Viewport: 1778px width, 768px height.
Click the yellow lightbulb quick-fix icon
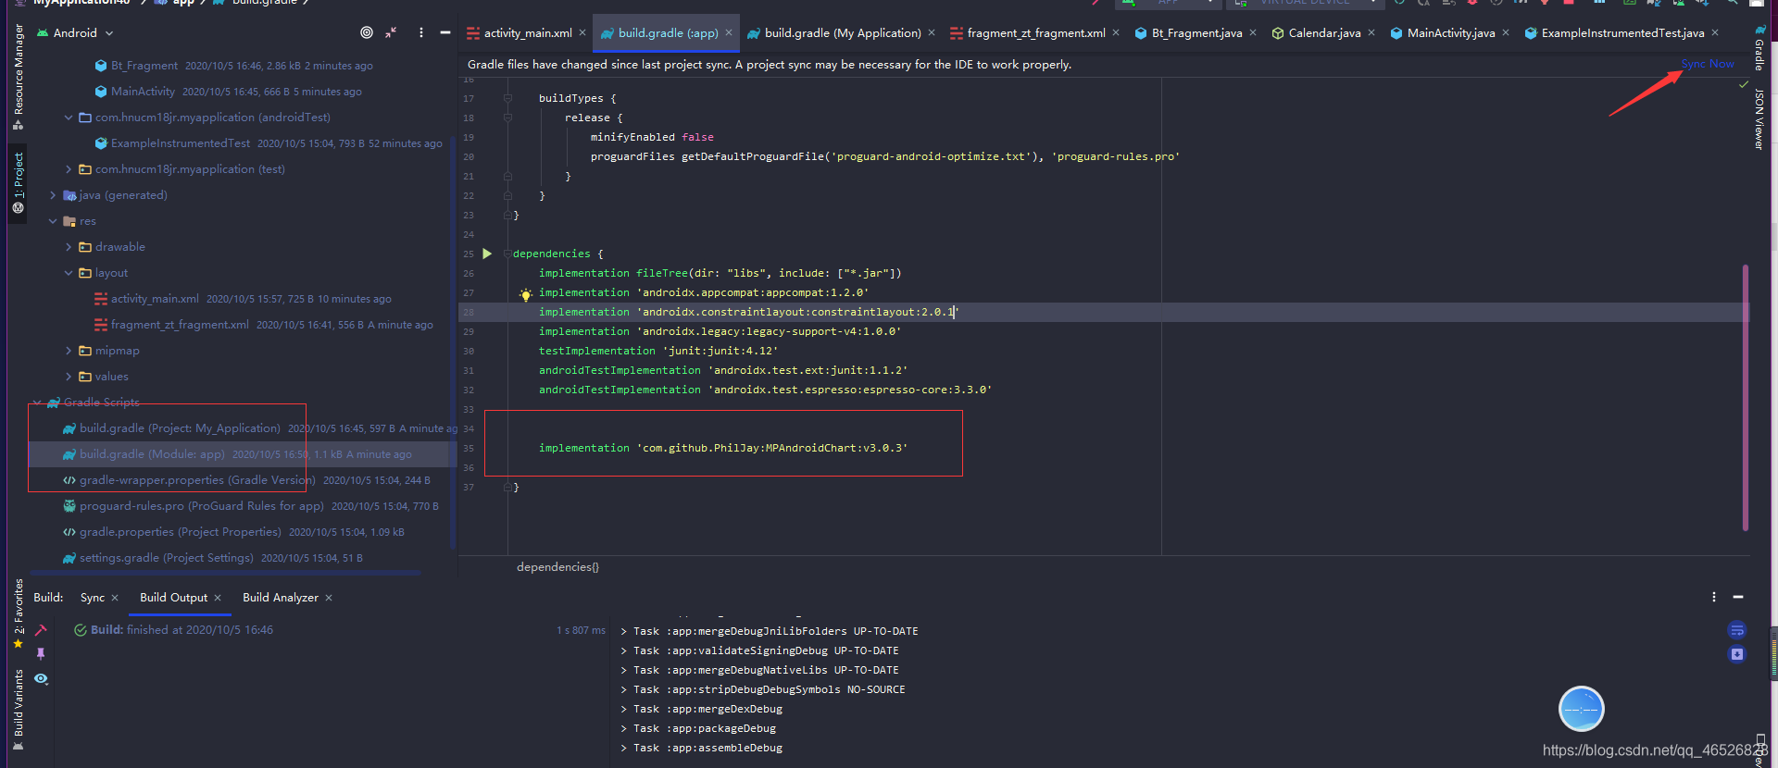click(525, 294)
